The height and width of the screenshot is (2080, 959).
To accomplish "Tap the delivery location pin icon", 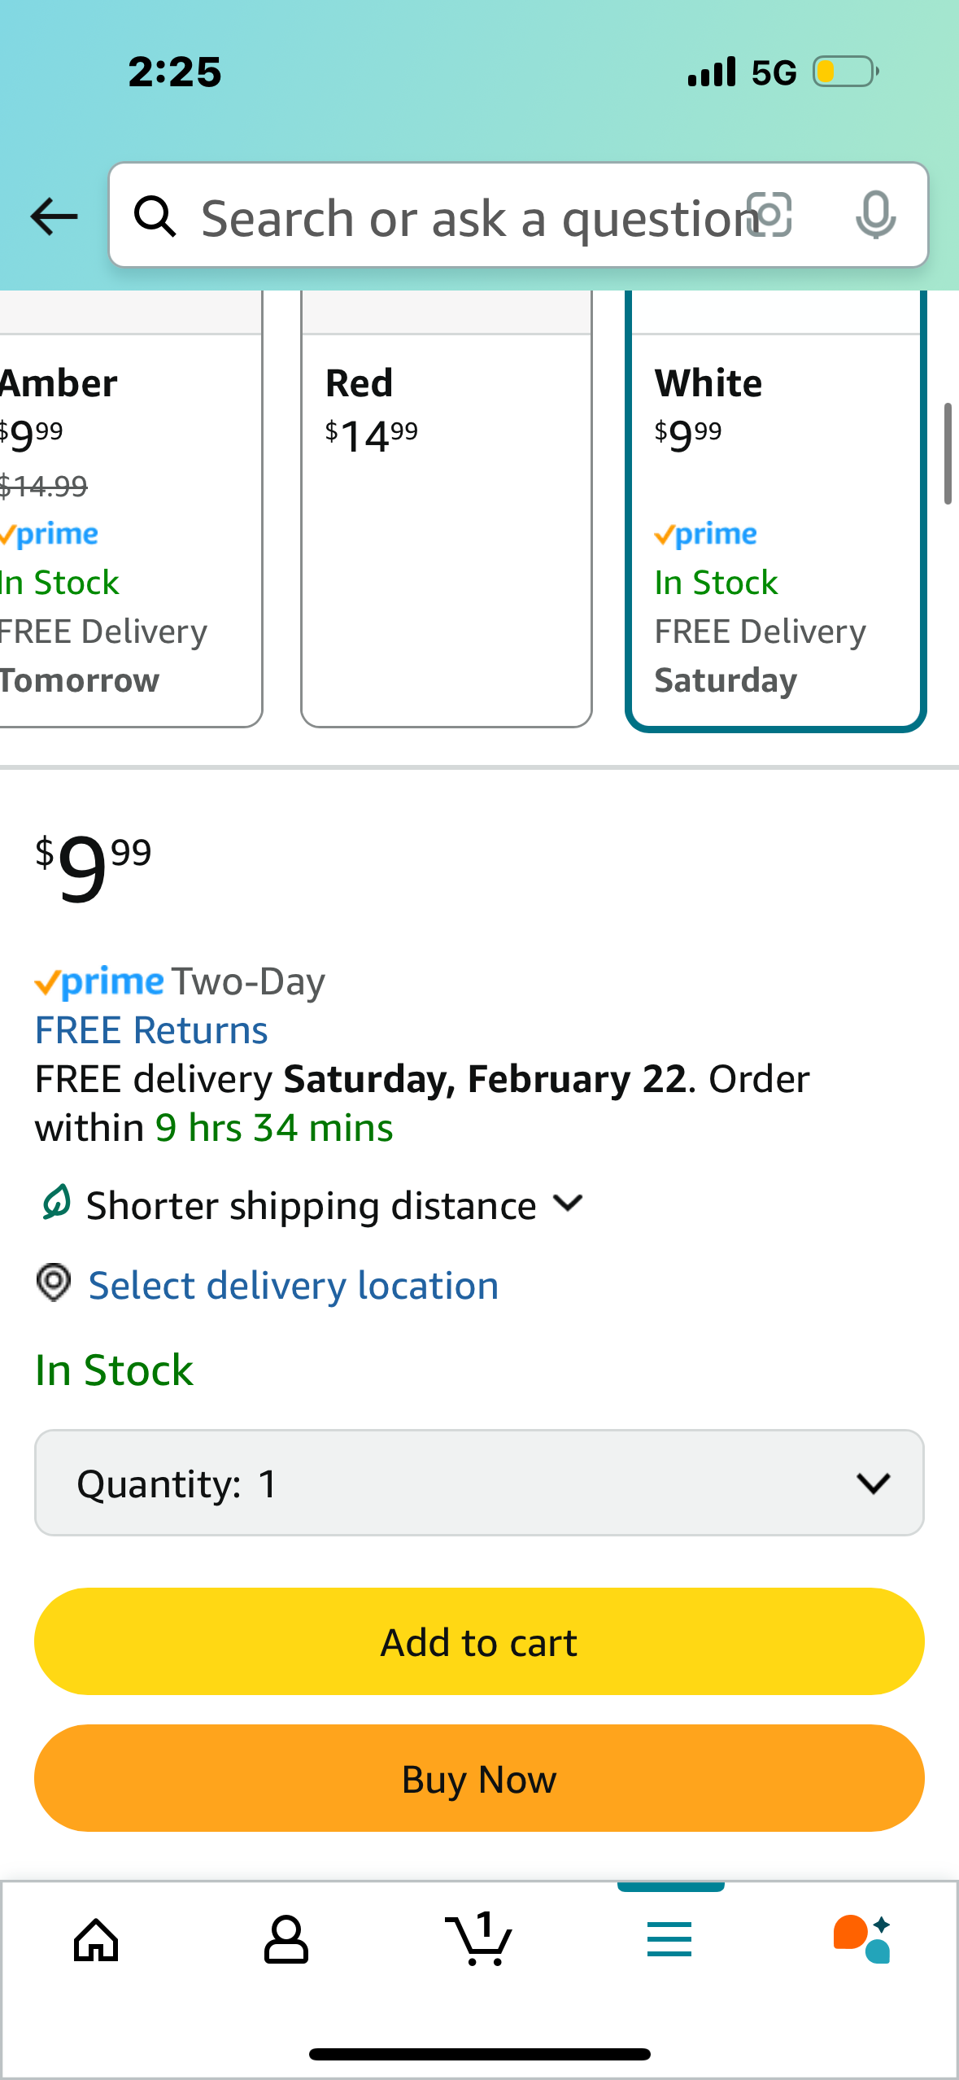I will 54,1283.
